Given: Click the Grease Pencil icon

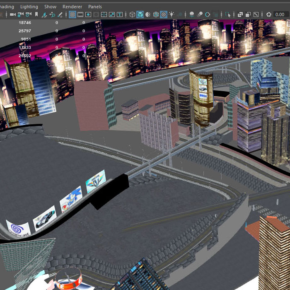Looking at the screenshot, I should pos(60,15).
